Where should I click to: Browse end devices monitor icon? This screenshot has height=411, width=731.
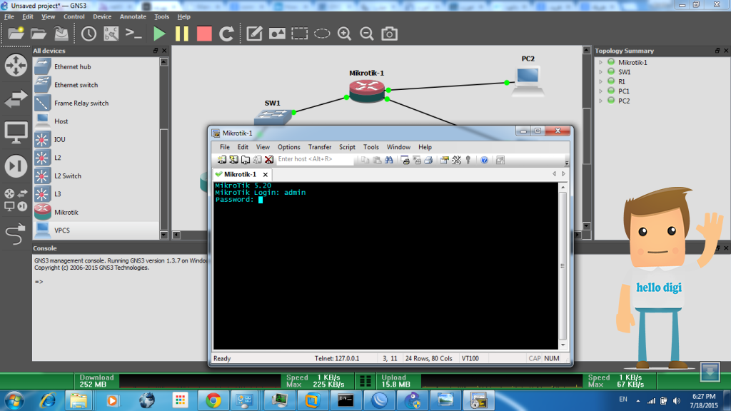[16, 133]
